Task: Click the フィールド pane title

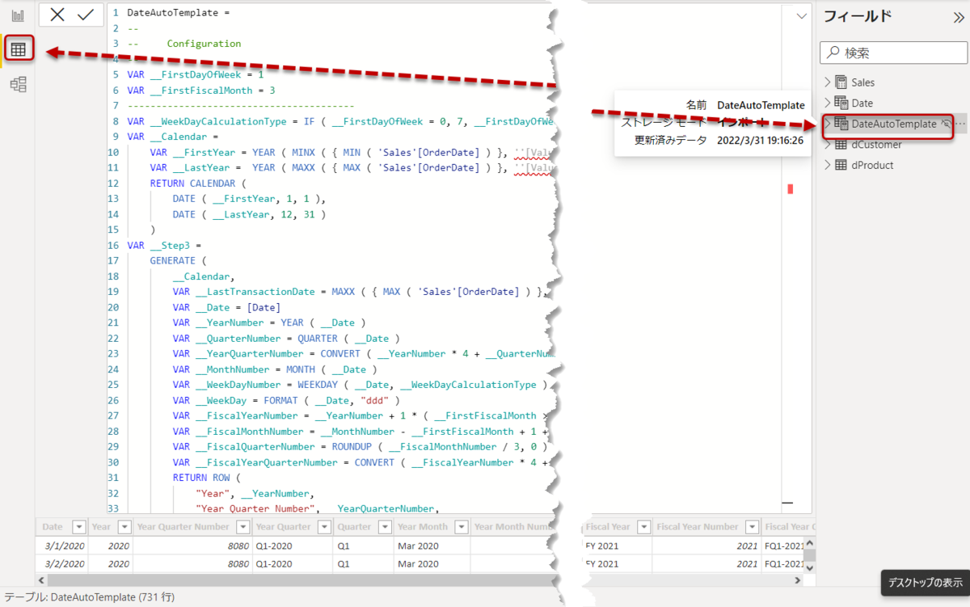Action: point(858,16)
